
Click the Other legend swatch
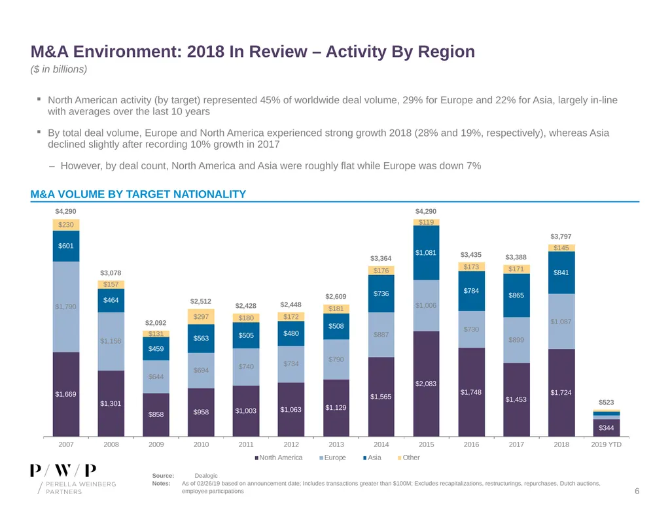click(x=400, y=458)
